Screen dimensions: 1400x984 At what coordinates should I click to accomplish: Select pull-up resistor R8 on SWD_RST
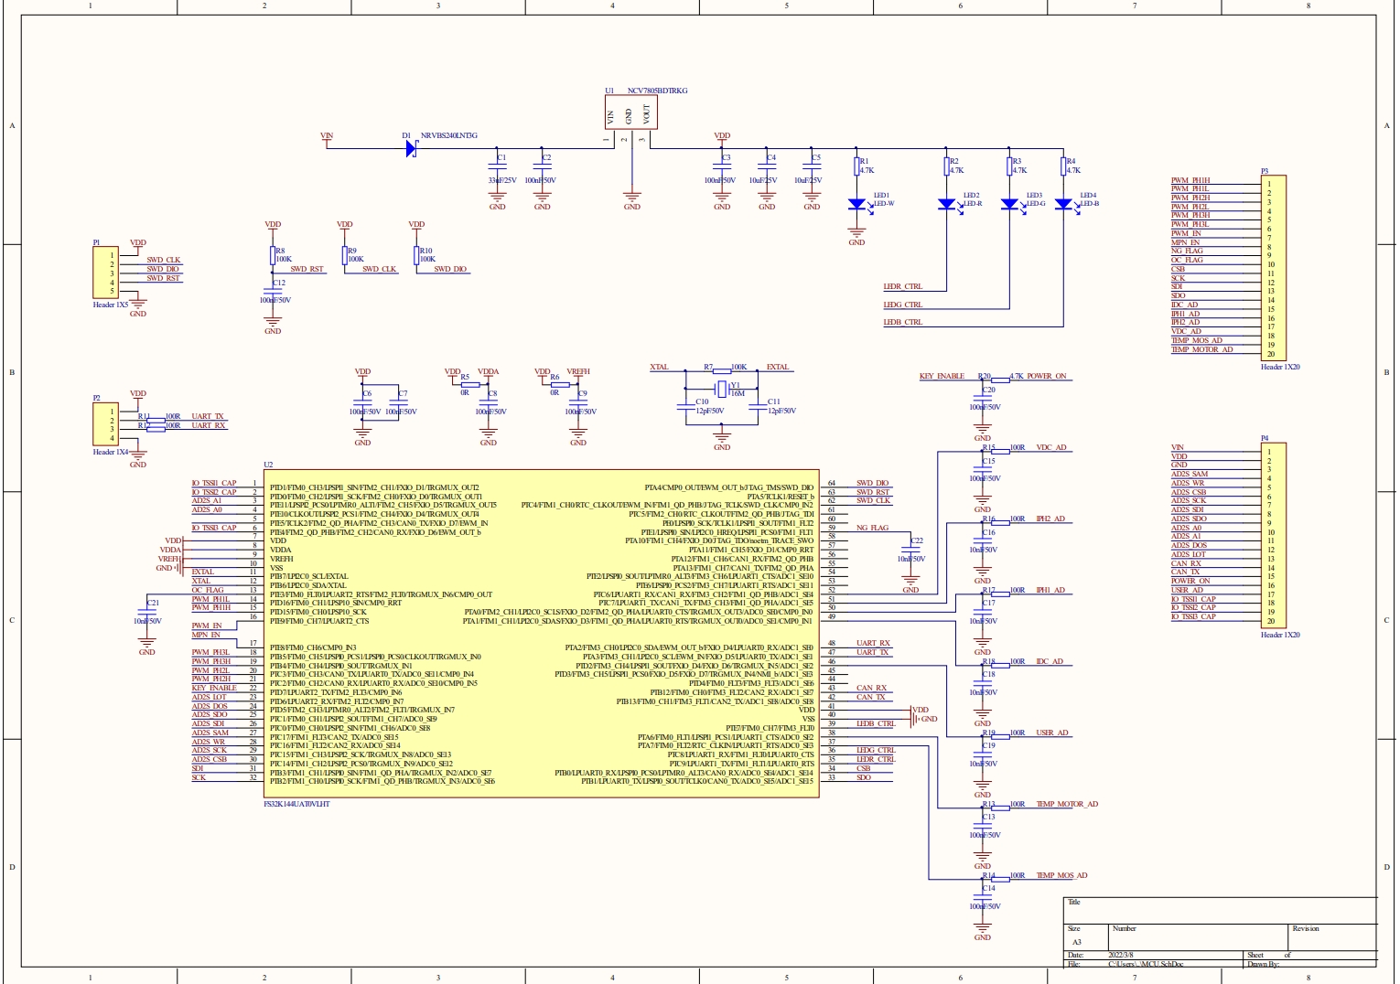click(x=273, y=255)
